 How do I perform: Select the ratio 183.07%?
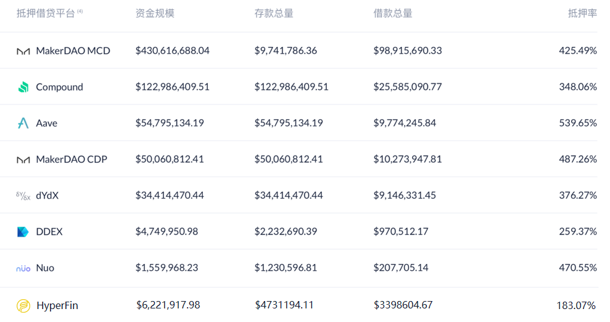pos(576,306)
